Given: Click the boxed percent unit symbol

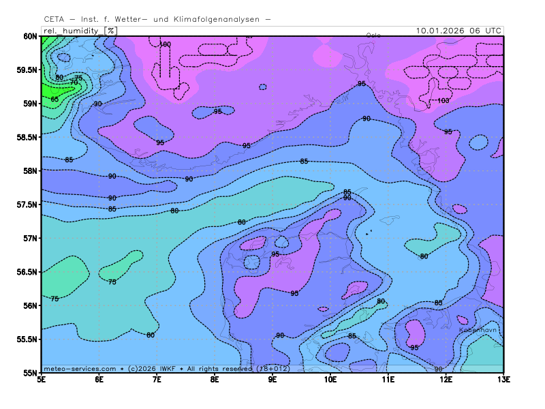Looking at the screenshot, I should tap(110, 31).
